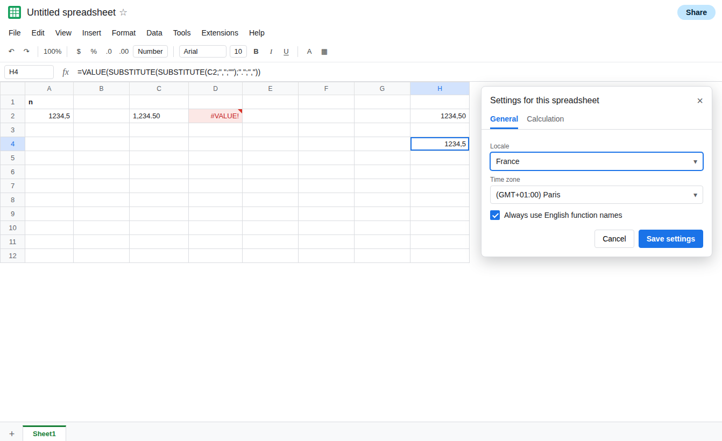Switch to the Calculation tab
Viewport: 722px width, 441px height.
pos(546,119)
